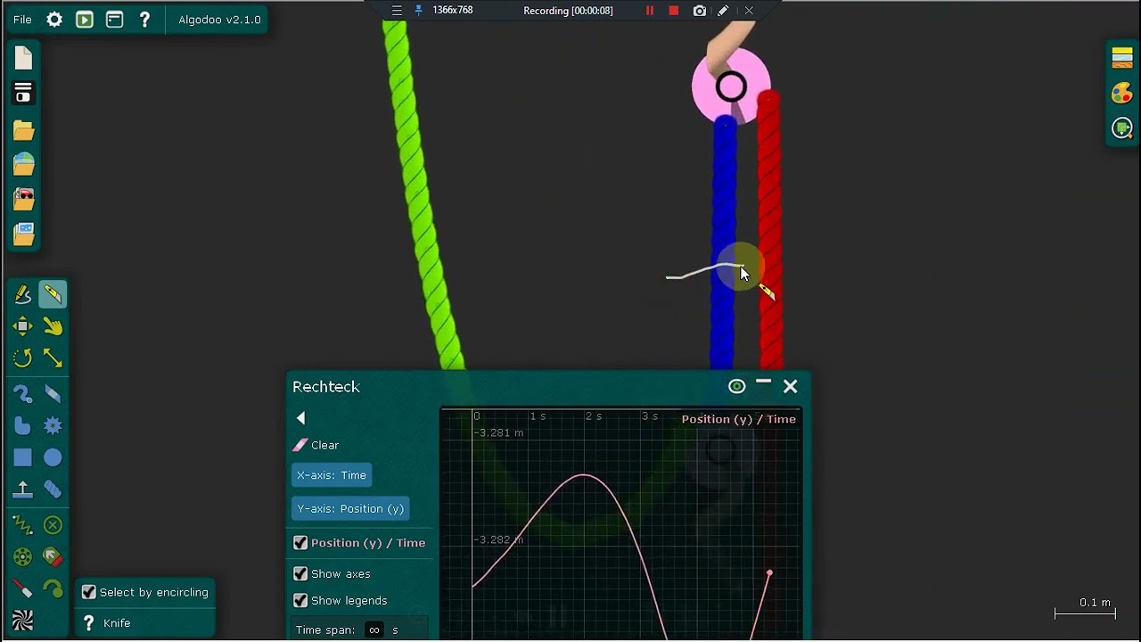The width and height of the screenshot is (1141, 642).
Task: Open the Visualization options icon
Action: pyautogui.click(x=1122, y=128)
